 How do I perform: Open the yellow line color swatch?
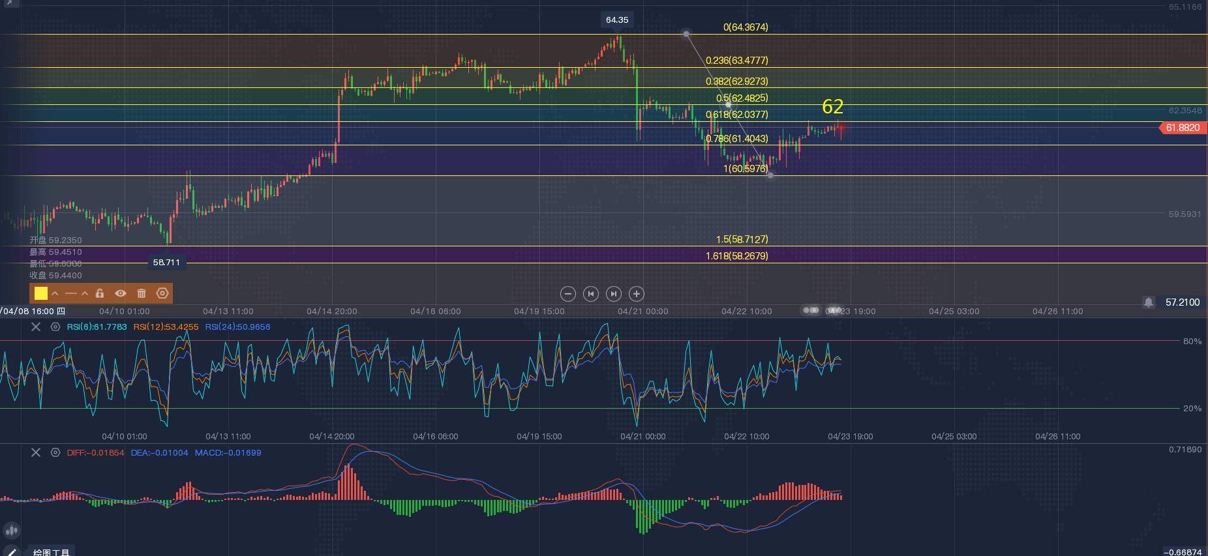(x=41, y=293)
